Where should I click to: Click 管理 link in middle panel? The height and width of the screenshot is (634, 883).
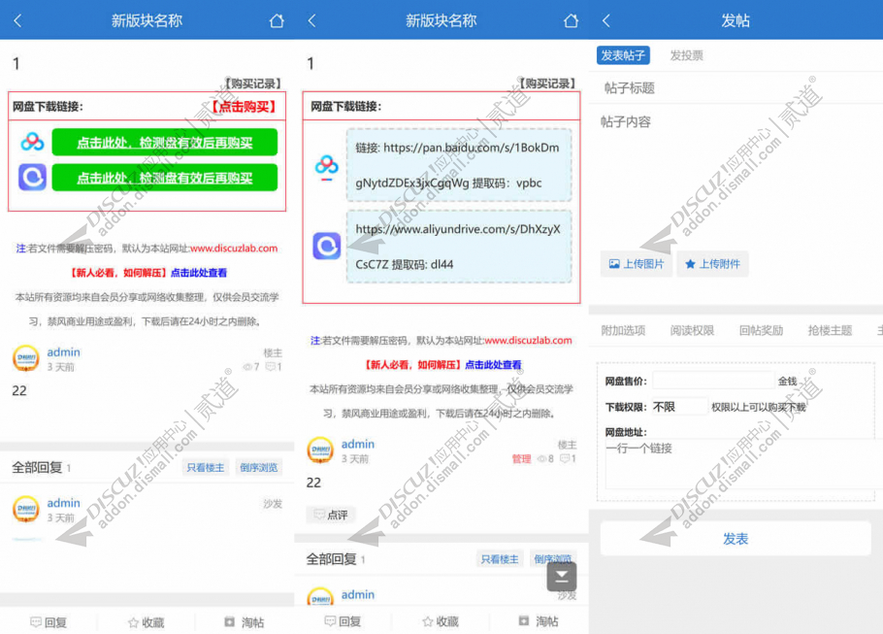pos(521,458)
